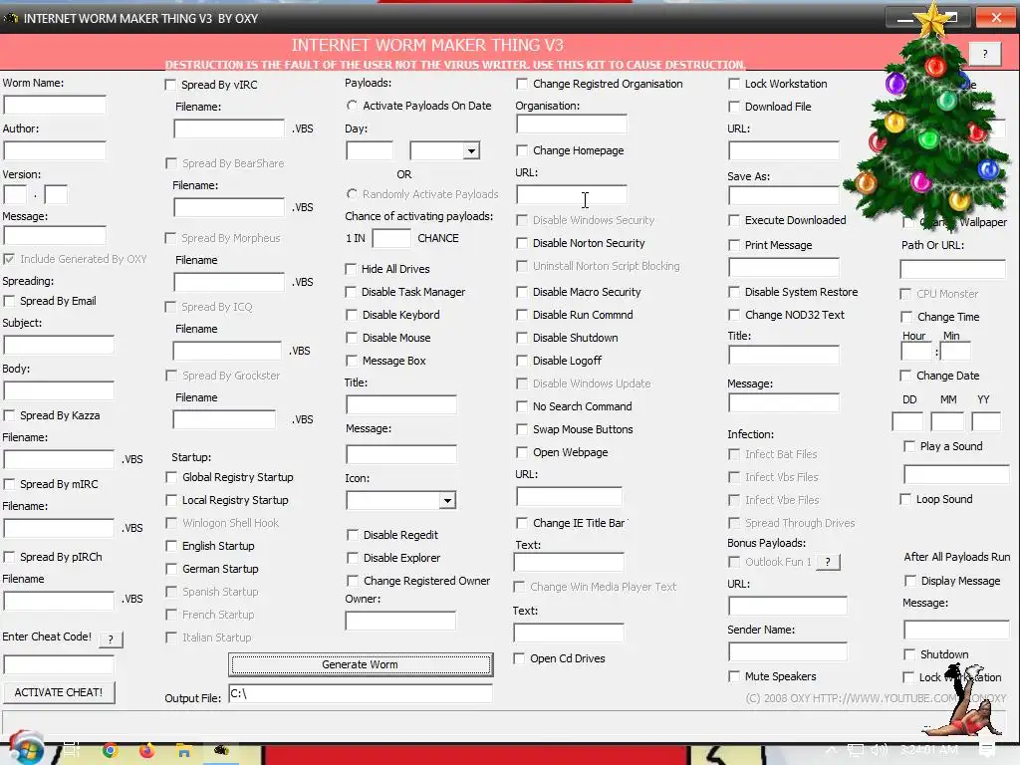Enable the Message Box checkbox
This screenshot has width=1020, height=765.
coord(352,361)
